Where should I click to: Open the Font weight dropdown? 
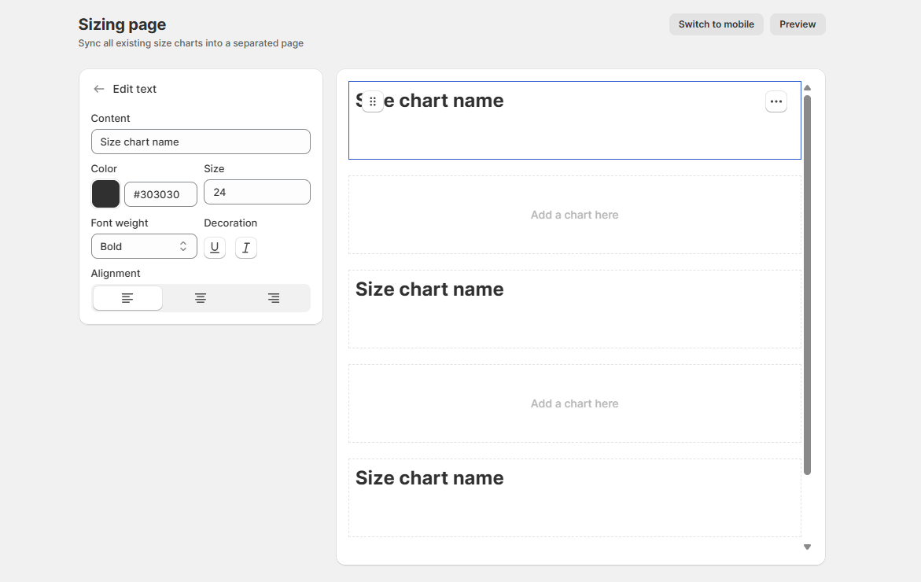point(144,246)
